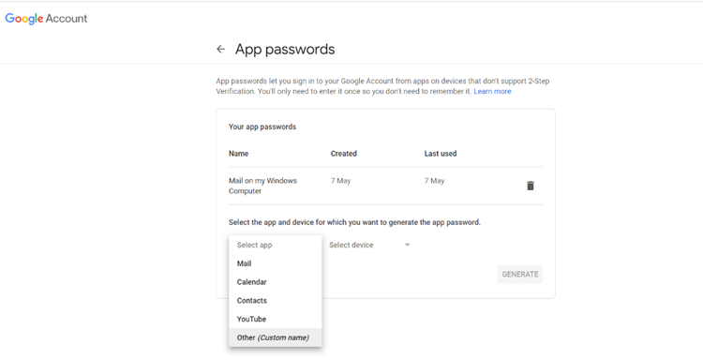The height and width of the screenshot is (360, 703).
Task: Click the 7 May created date
Action: tap(341, 181)
